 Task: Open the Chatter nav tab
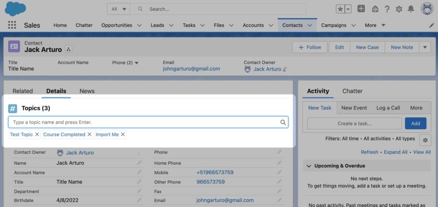(x=84, y=25)
